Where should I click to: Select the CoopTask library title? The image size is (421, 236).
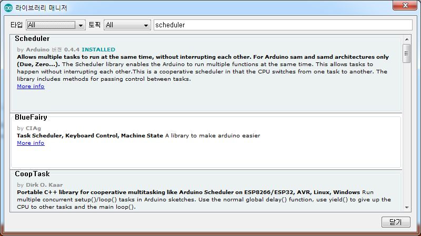[32, 174]
